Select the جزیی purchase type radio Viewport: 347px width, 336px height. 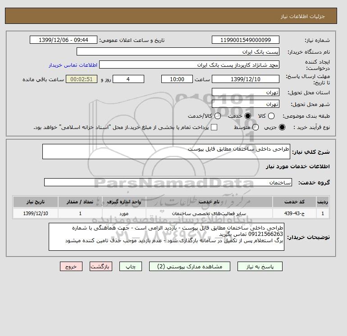pyautogui.click(x=282, y=127)
